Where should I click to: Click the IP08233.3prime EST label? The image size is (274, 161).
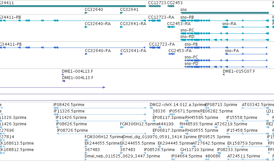[x=232, y=150]
